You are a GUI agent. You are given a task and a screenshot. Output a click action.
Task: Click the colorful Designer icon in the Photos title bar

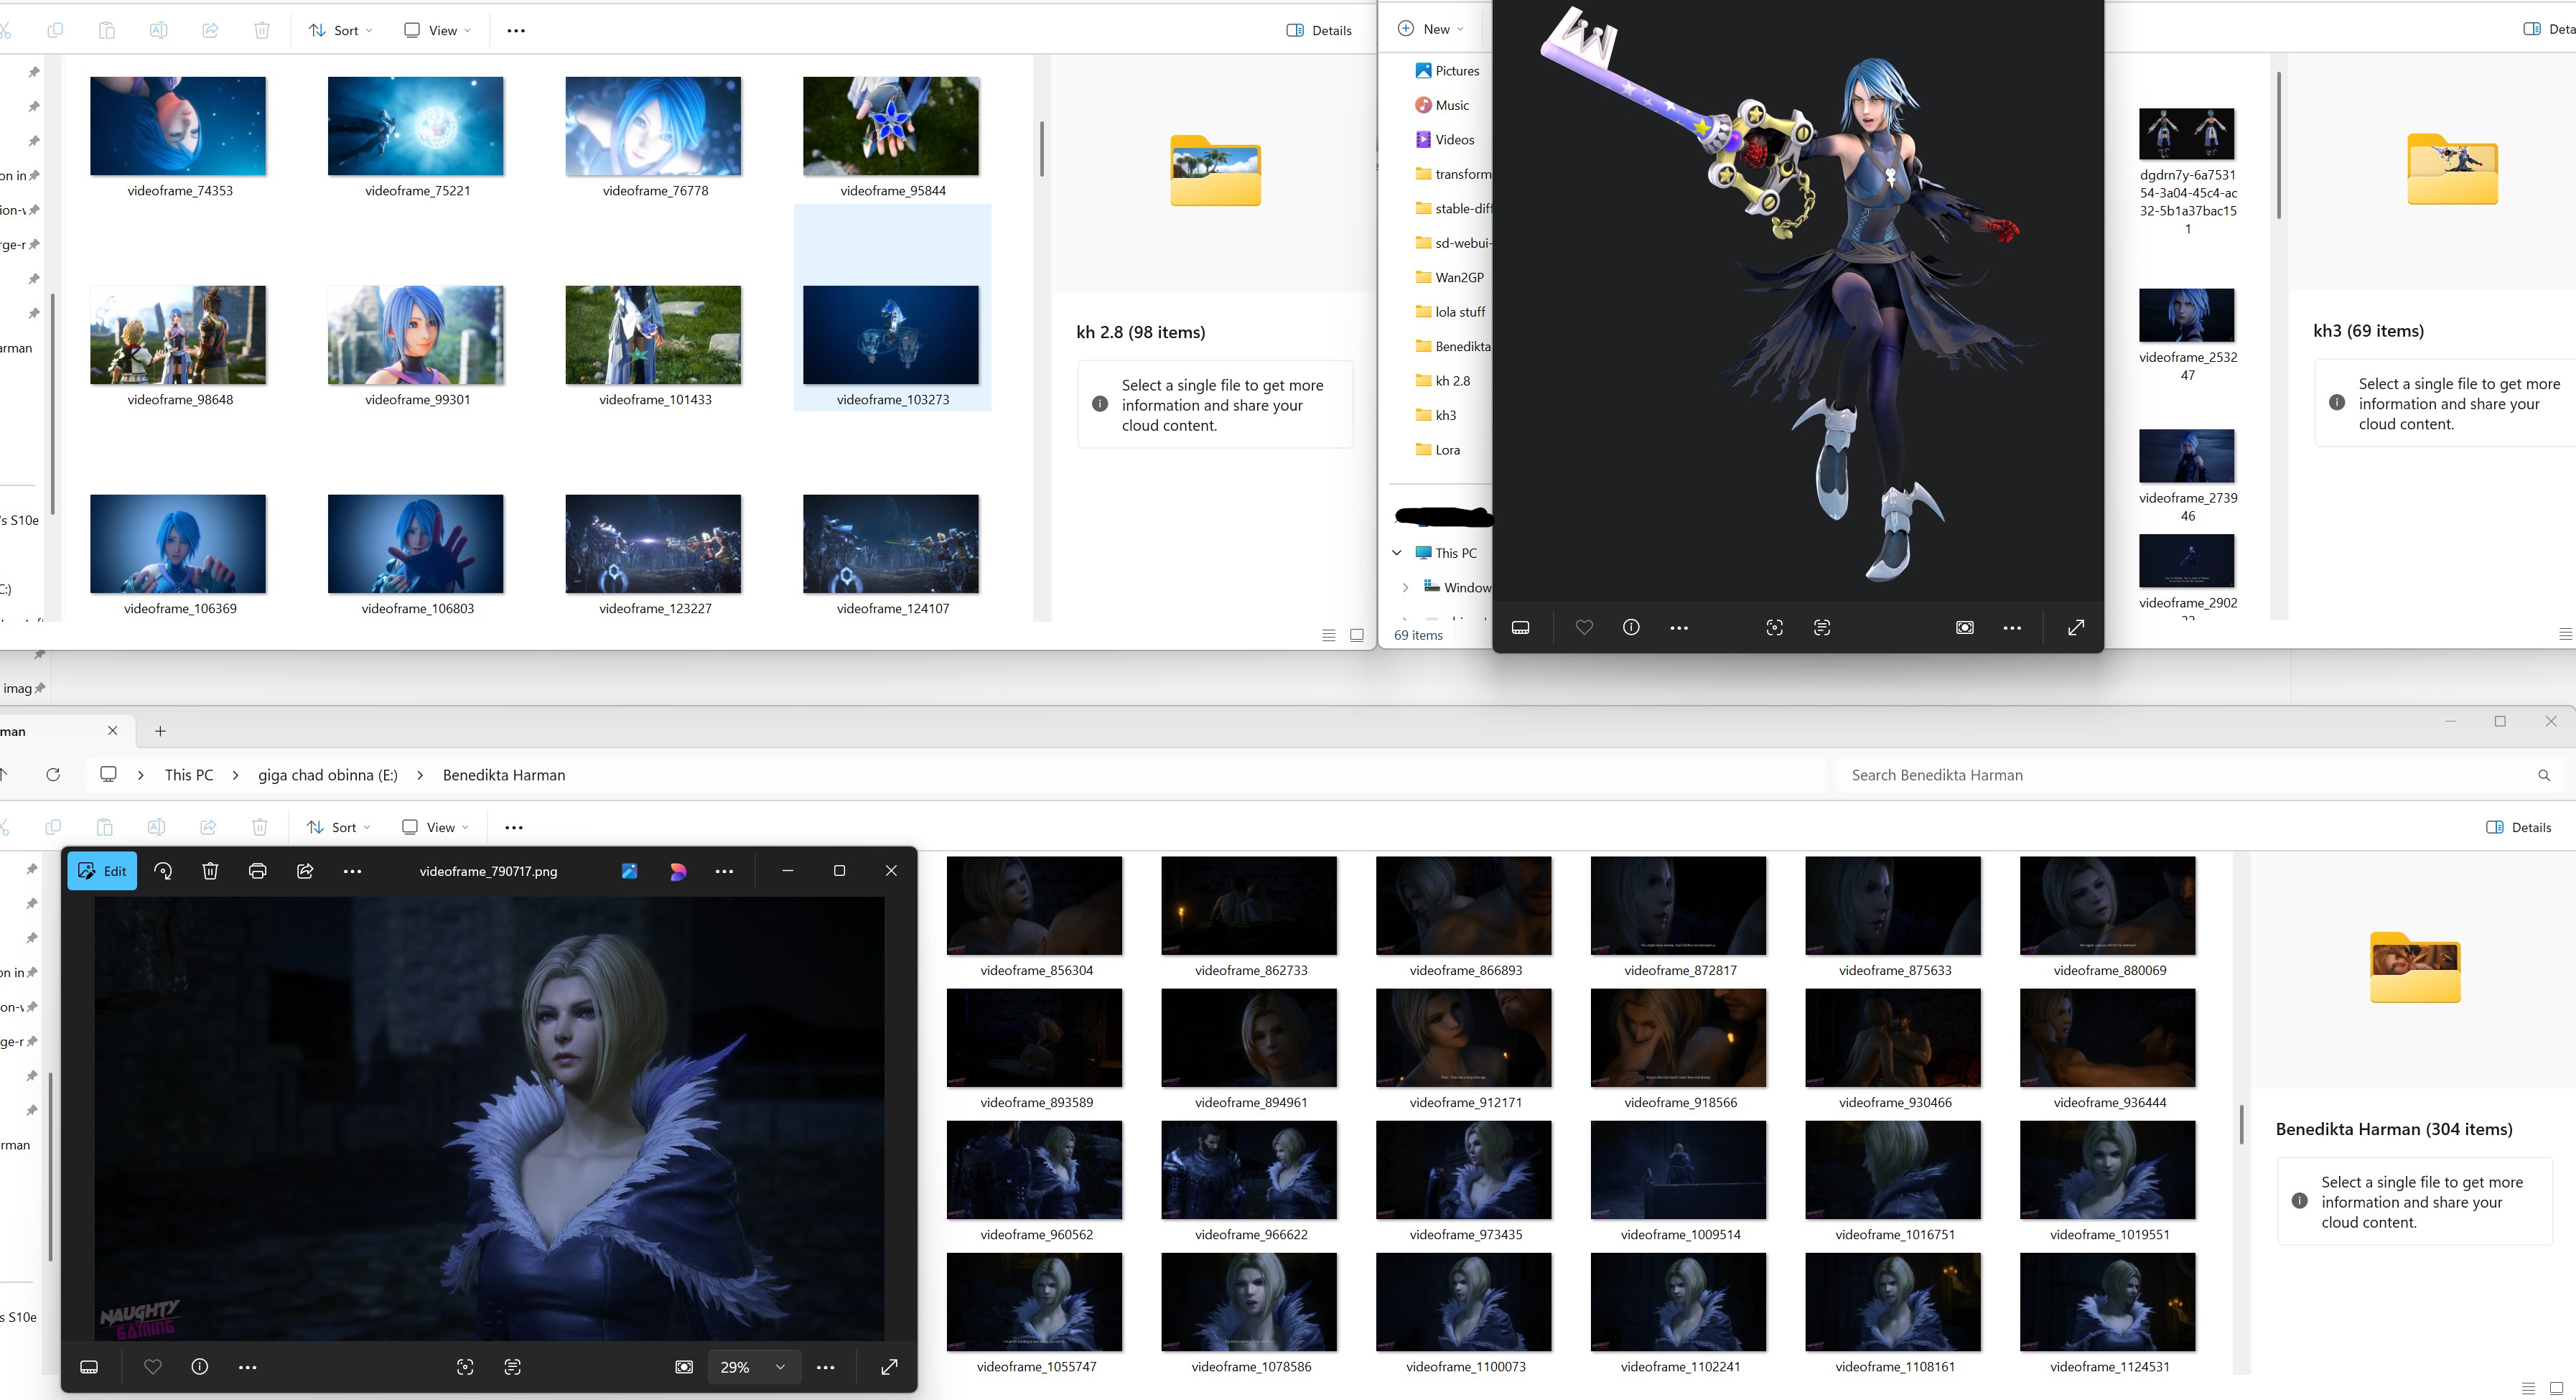(678, 871)
